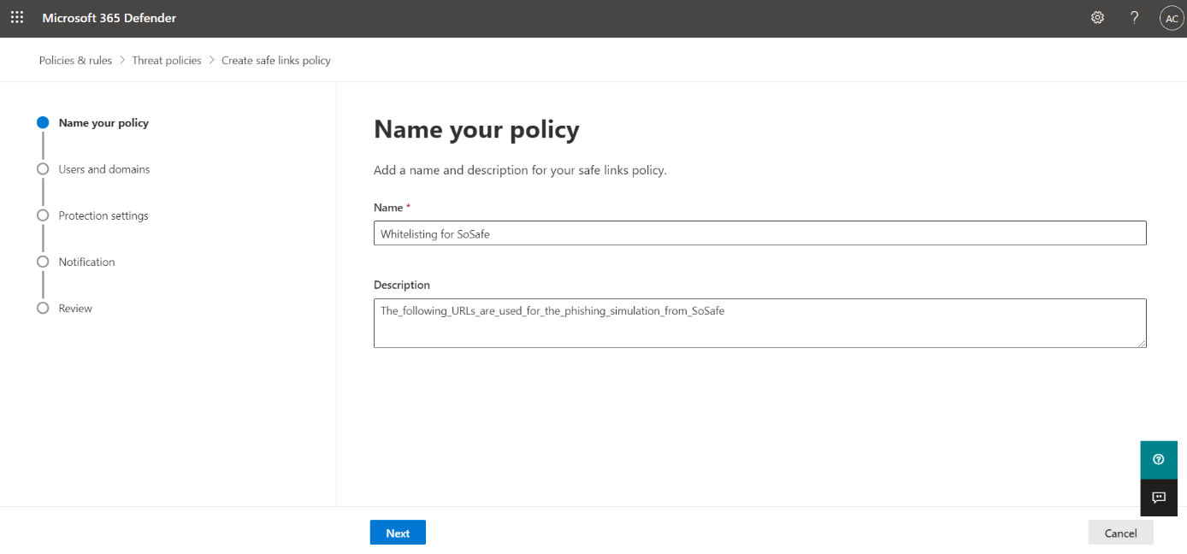
Task: Navigate to Threat policies breadcrumb
Action: [x=167, y=61]
